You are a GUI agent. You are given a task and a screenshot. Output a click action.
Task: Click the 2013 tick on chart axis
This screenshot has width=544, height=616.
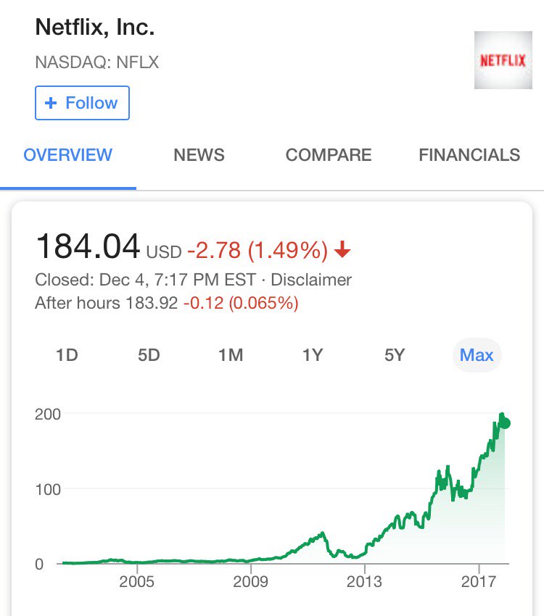(364, 581)
